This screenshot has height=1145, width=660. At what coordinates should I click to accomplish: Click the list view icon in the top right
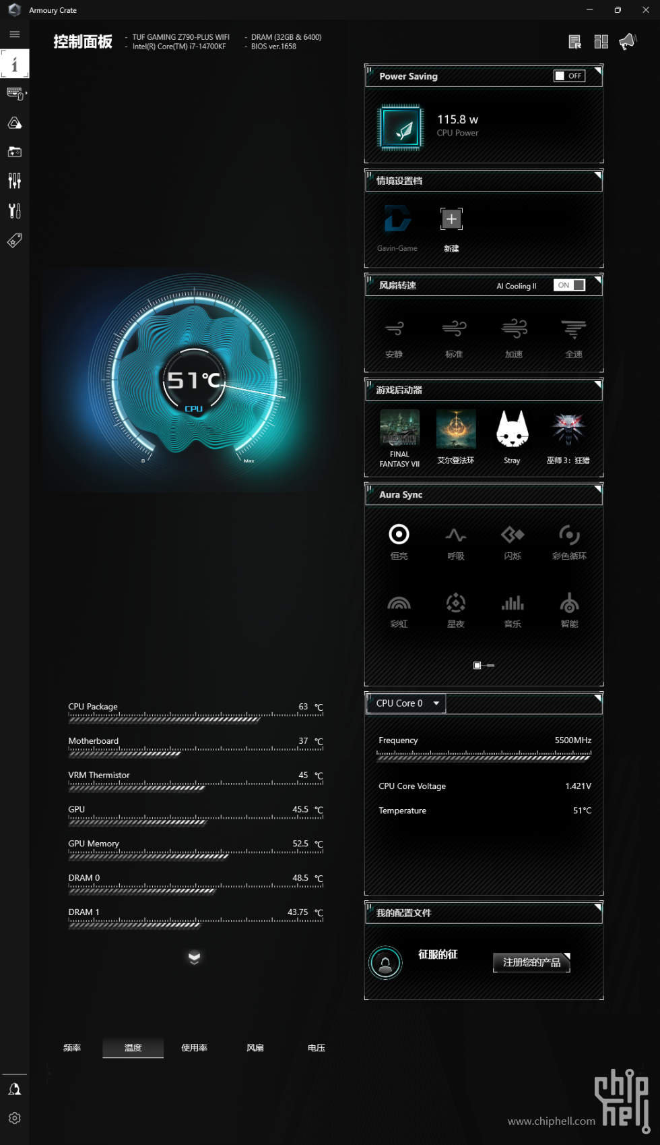tap(574, 42)
